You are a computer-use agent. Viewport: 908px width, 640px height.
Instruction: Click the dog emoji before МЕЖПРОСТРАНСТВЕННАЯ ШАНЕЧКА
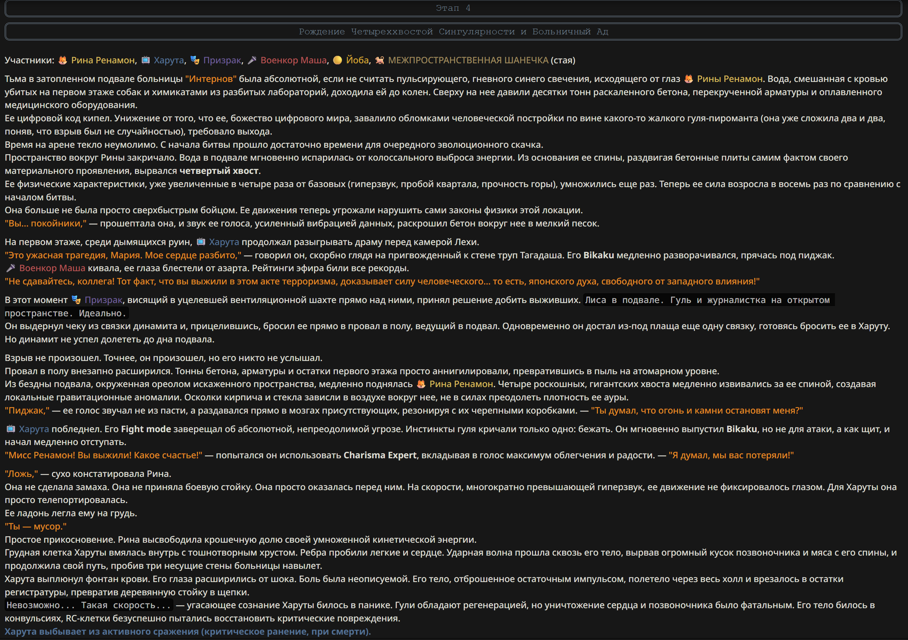pos(380,60)
